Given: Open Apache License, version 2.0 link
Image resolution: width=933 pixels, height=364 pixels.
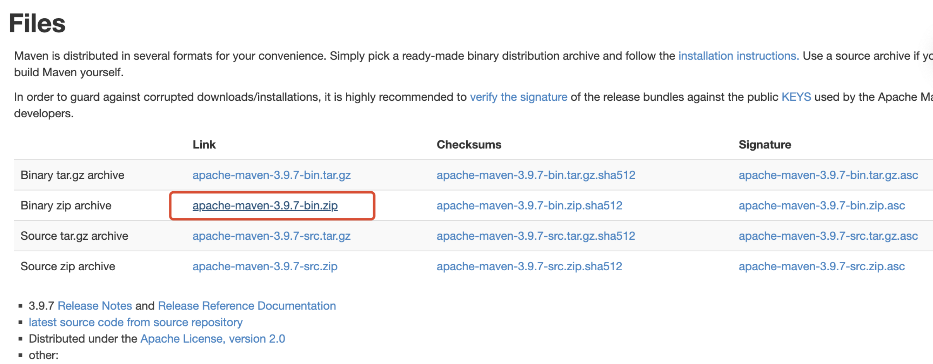Looking at the screenshot, I should (213, 339).
